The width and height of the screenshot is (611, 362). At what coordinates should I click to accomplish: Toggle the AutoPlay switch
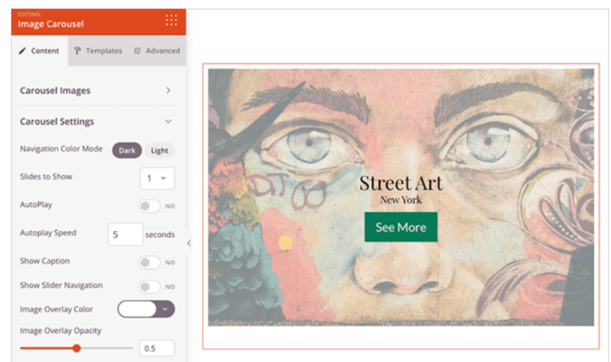(148, 206)
